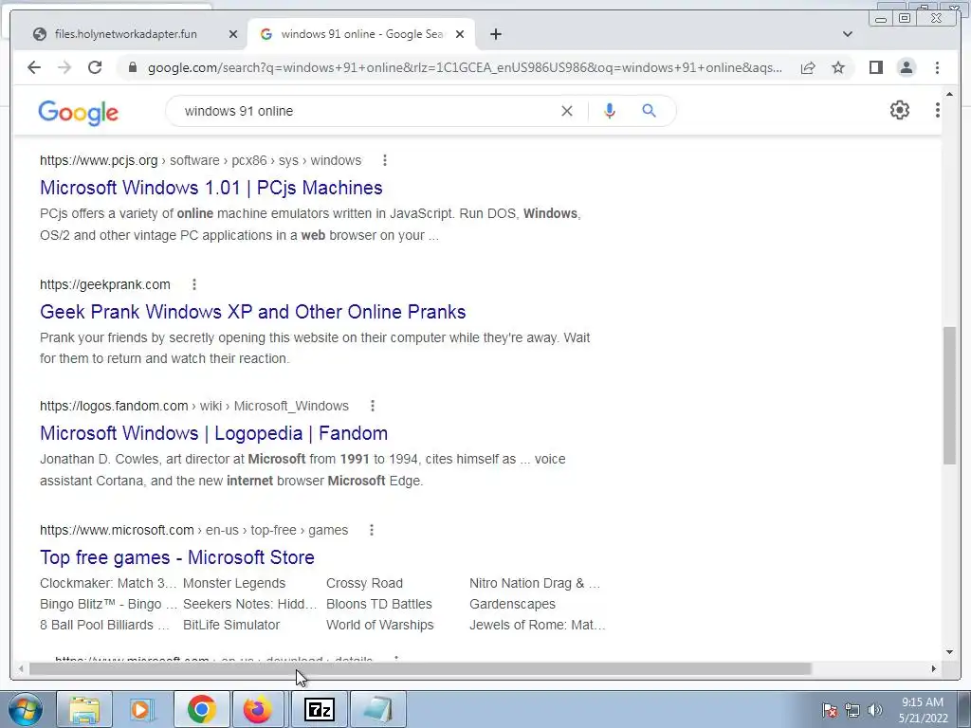Open Google apps dots beside the gear

coord(937,110)
